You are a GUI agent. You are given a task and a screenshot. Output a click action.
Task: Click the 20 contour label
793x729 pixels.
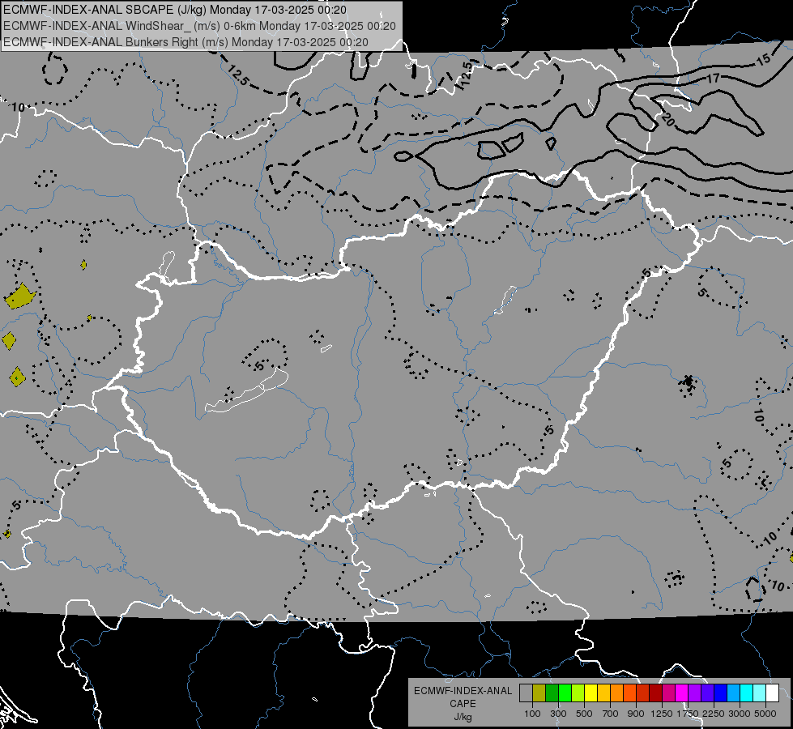coord(667,120)
